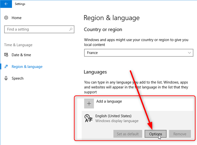The height and width of the screenshot is (145, 197).
Task: Click the Remove language button
Action: click(180, 134)
